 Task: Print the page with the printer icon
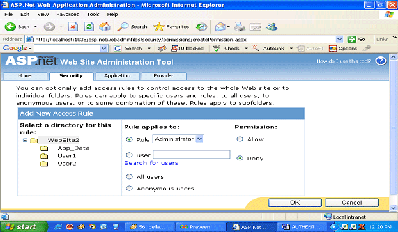(240, 27)
